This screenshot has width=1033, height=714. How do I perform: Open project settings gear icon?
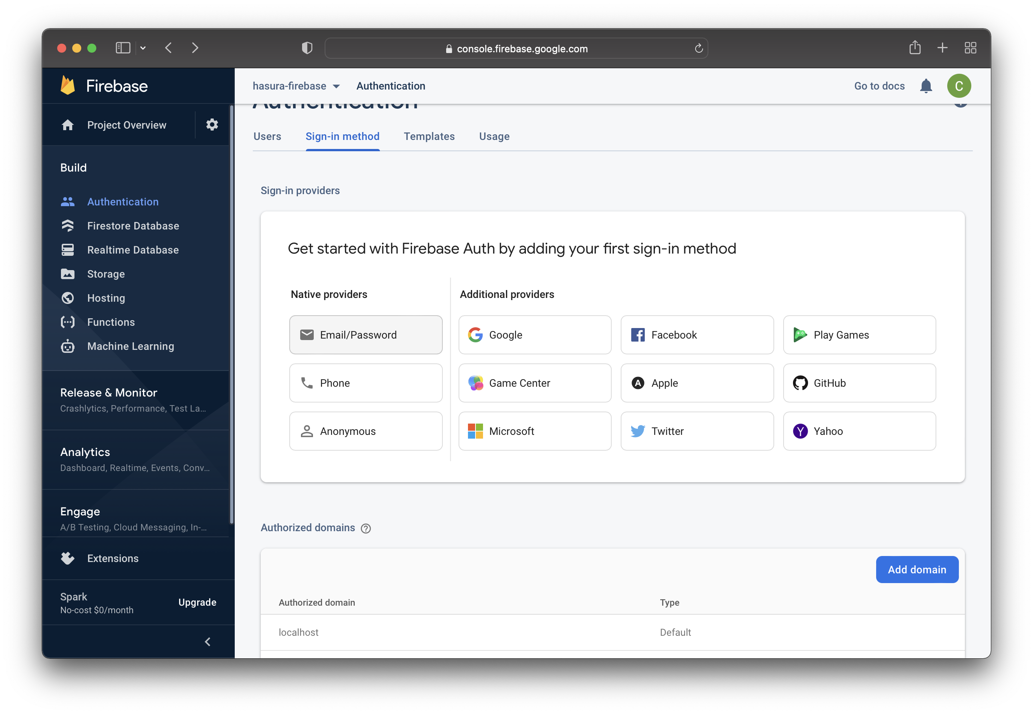(x=212, y=125)
